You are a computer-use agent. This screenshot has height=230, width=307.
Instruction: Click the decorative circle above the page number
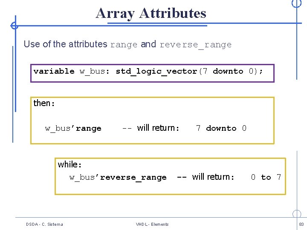(x=297, y=214)
